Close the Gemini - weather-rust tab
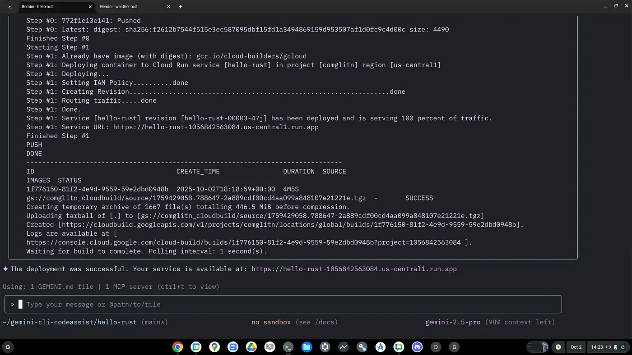The height and width of the screenshot is (355, 632). [169, 7]
